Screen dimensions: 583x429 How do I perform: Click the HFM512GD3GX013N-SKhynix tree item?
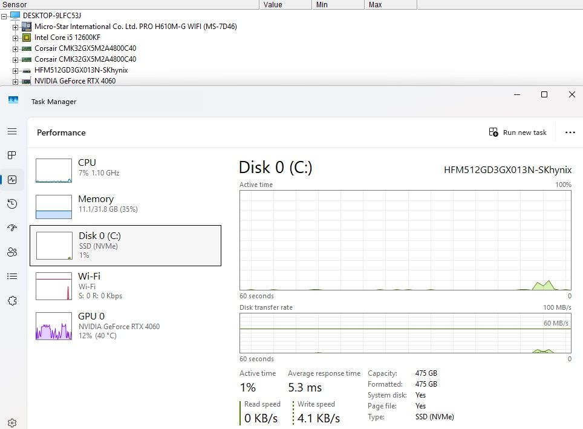coord(81,70)
